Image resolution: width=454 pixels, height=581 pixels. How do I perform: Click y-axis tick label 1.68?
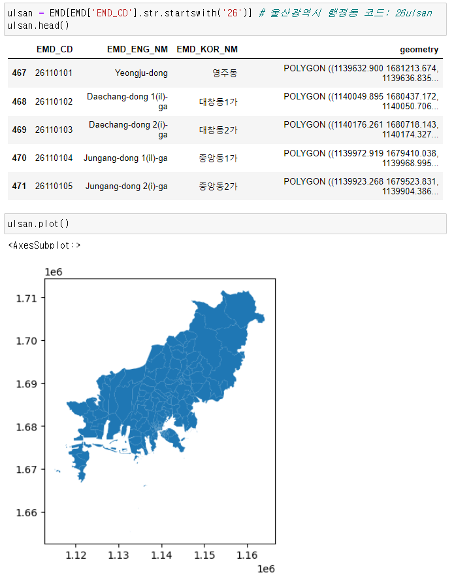tap(27, 427)
